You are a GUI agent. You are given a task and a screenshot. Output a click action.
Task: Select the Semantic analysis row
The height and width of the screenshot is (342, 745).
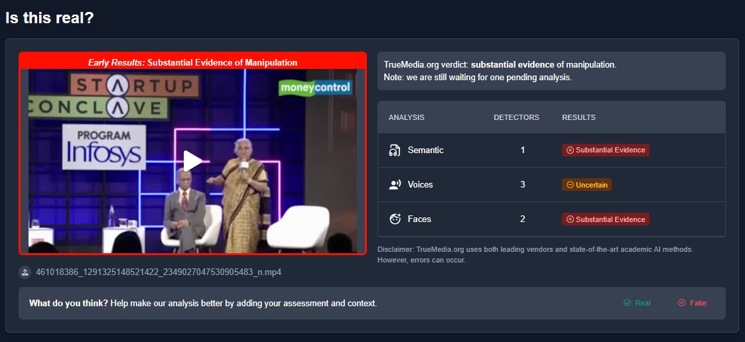point(552,150)
